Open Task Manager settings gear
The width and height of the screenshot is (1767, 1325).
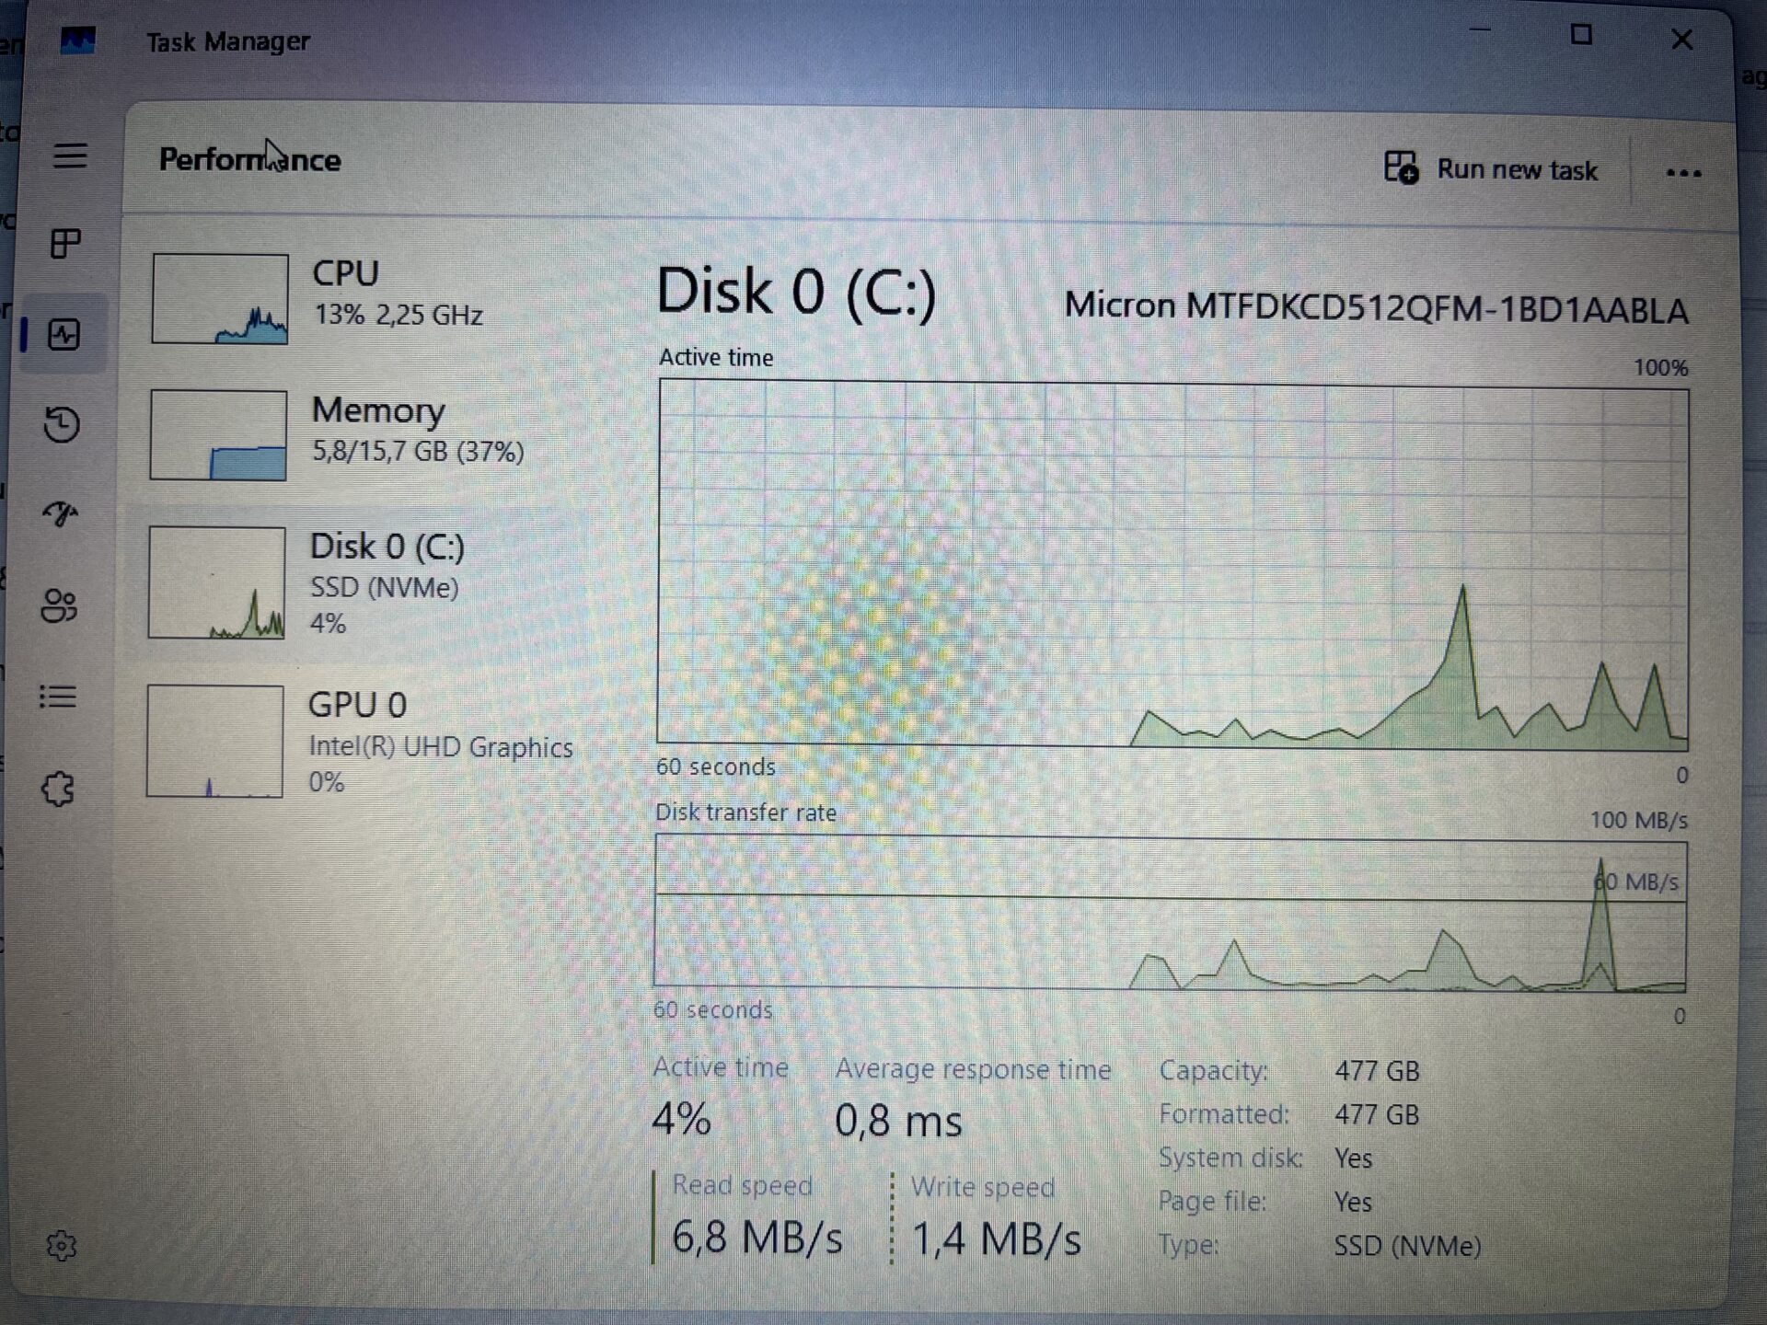click(62, 1246)
